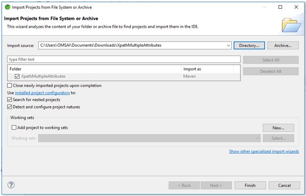
Task: Uncheck Search for nested projects
Action: [10, 100]
